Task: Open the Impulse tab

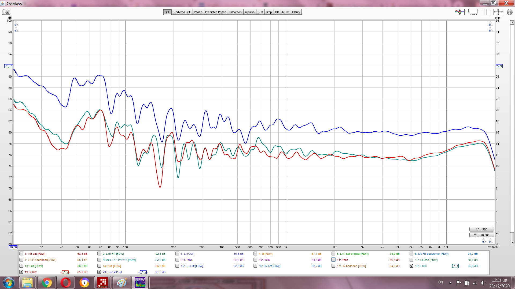Action: pyautogui.click(x=249, y=12)
